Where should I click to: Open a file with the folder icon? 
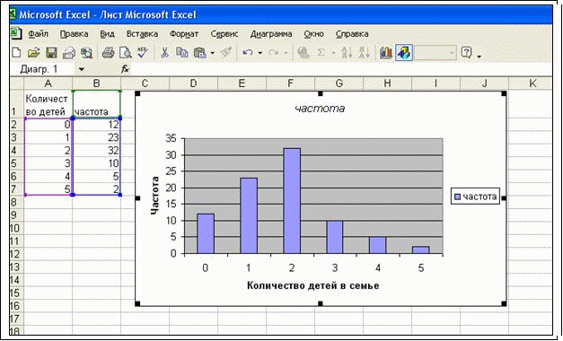click(33, 53)
